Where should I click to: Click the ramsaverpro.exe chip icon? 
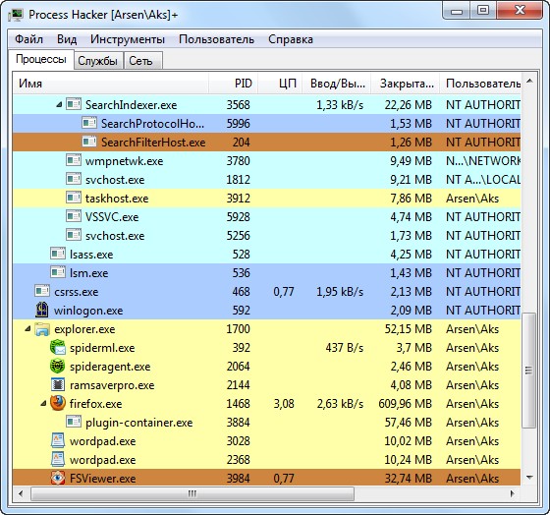coord(58,384)
